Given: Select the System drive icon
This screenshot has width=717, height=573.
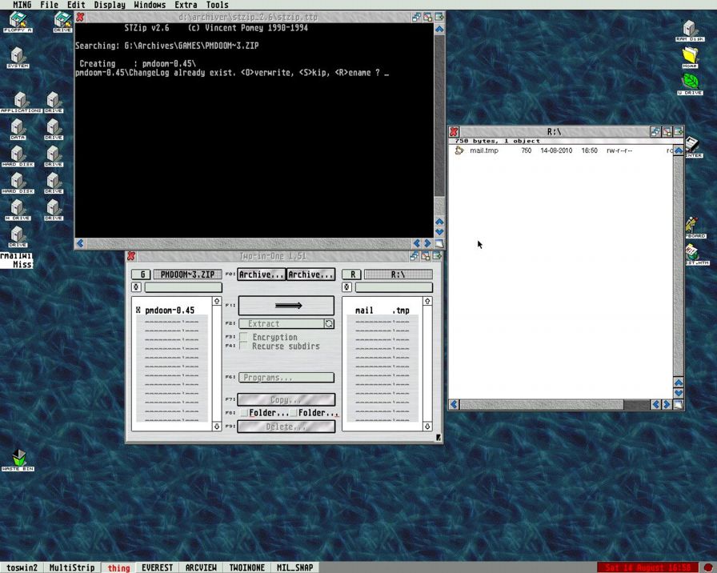Looking at the screenshot, I should (18, 57).
